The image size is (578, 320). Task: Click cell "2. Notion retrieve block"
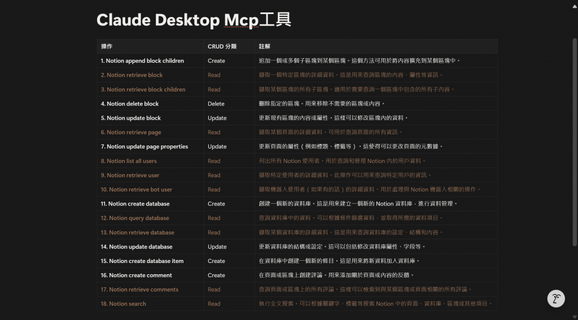click(150, 75)
